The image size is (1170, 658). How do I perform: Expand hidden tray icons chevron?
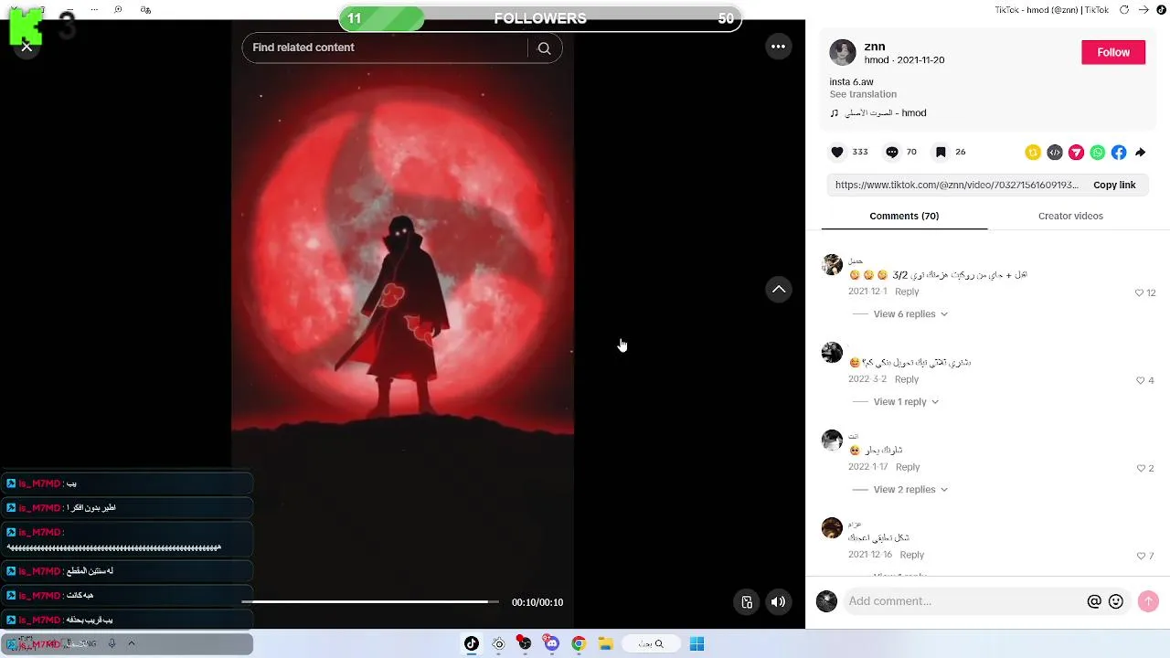(132, 643)
